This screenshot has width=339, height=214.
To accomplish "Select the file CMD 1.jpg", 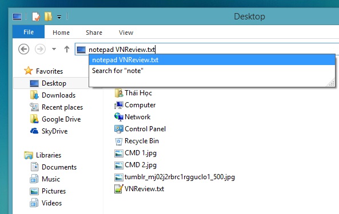I will [141, 153].
